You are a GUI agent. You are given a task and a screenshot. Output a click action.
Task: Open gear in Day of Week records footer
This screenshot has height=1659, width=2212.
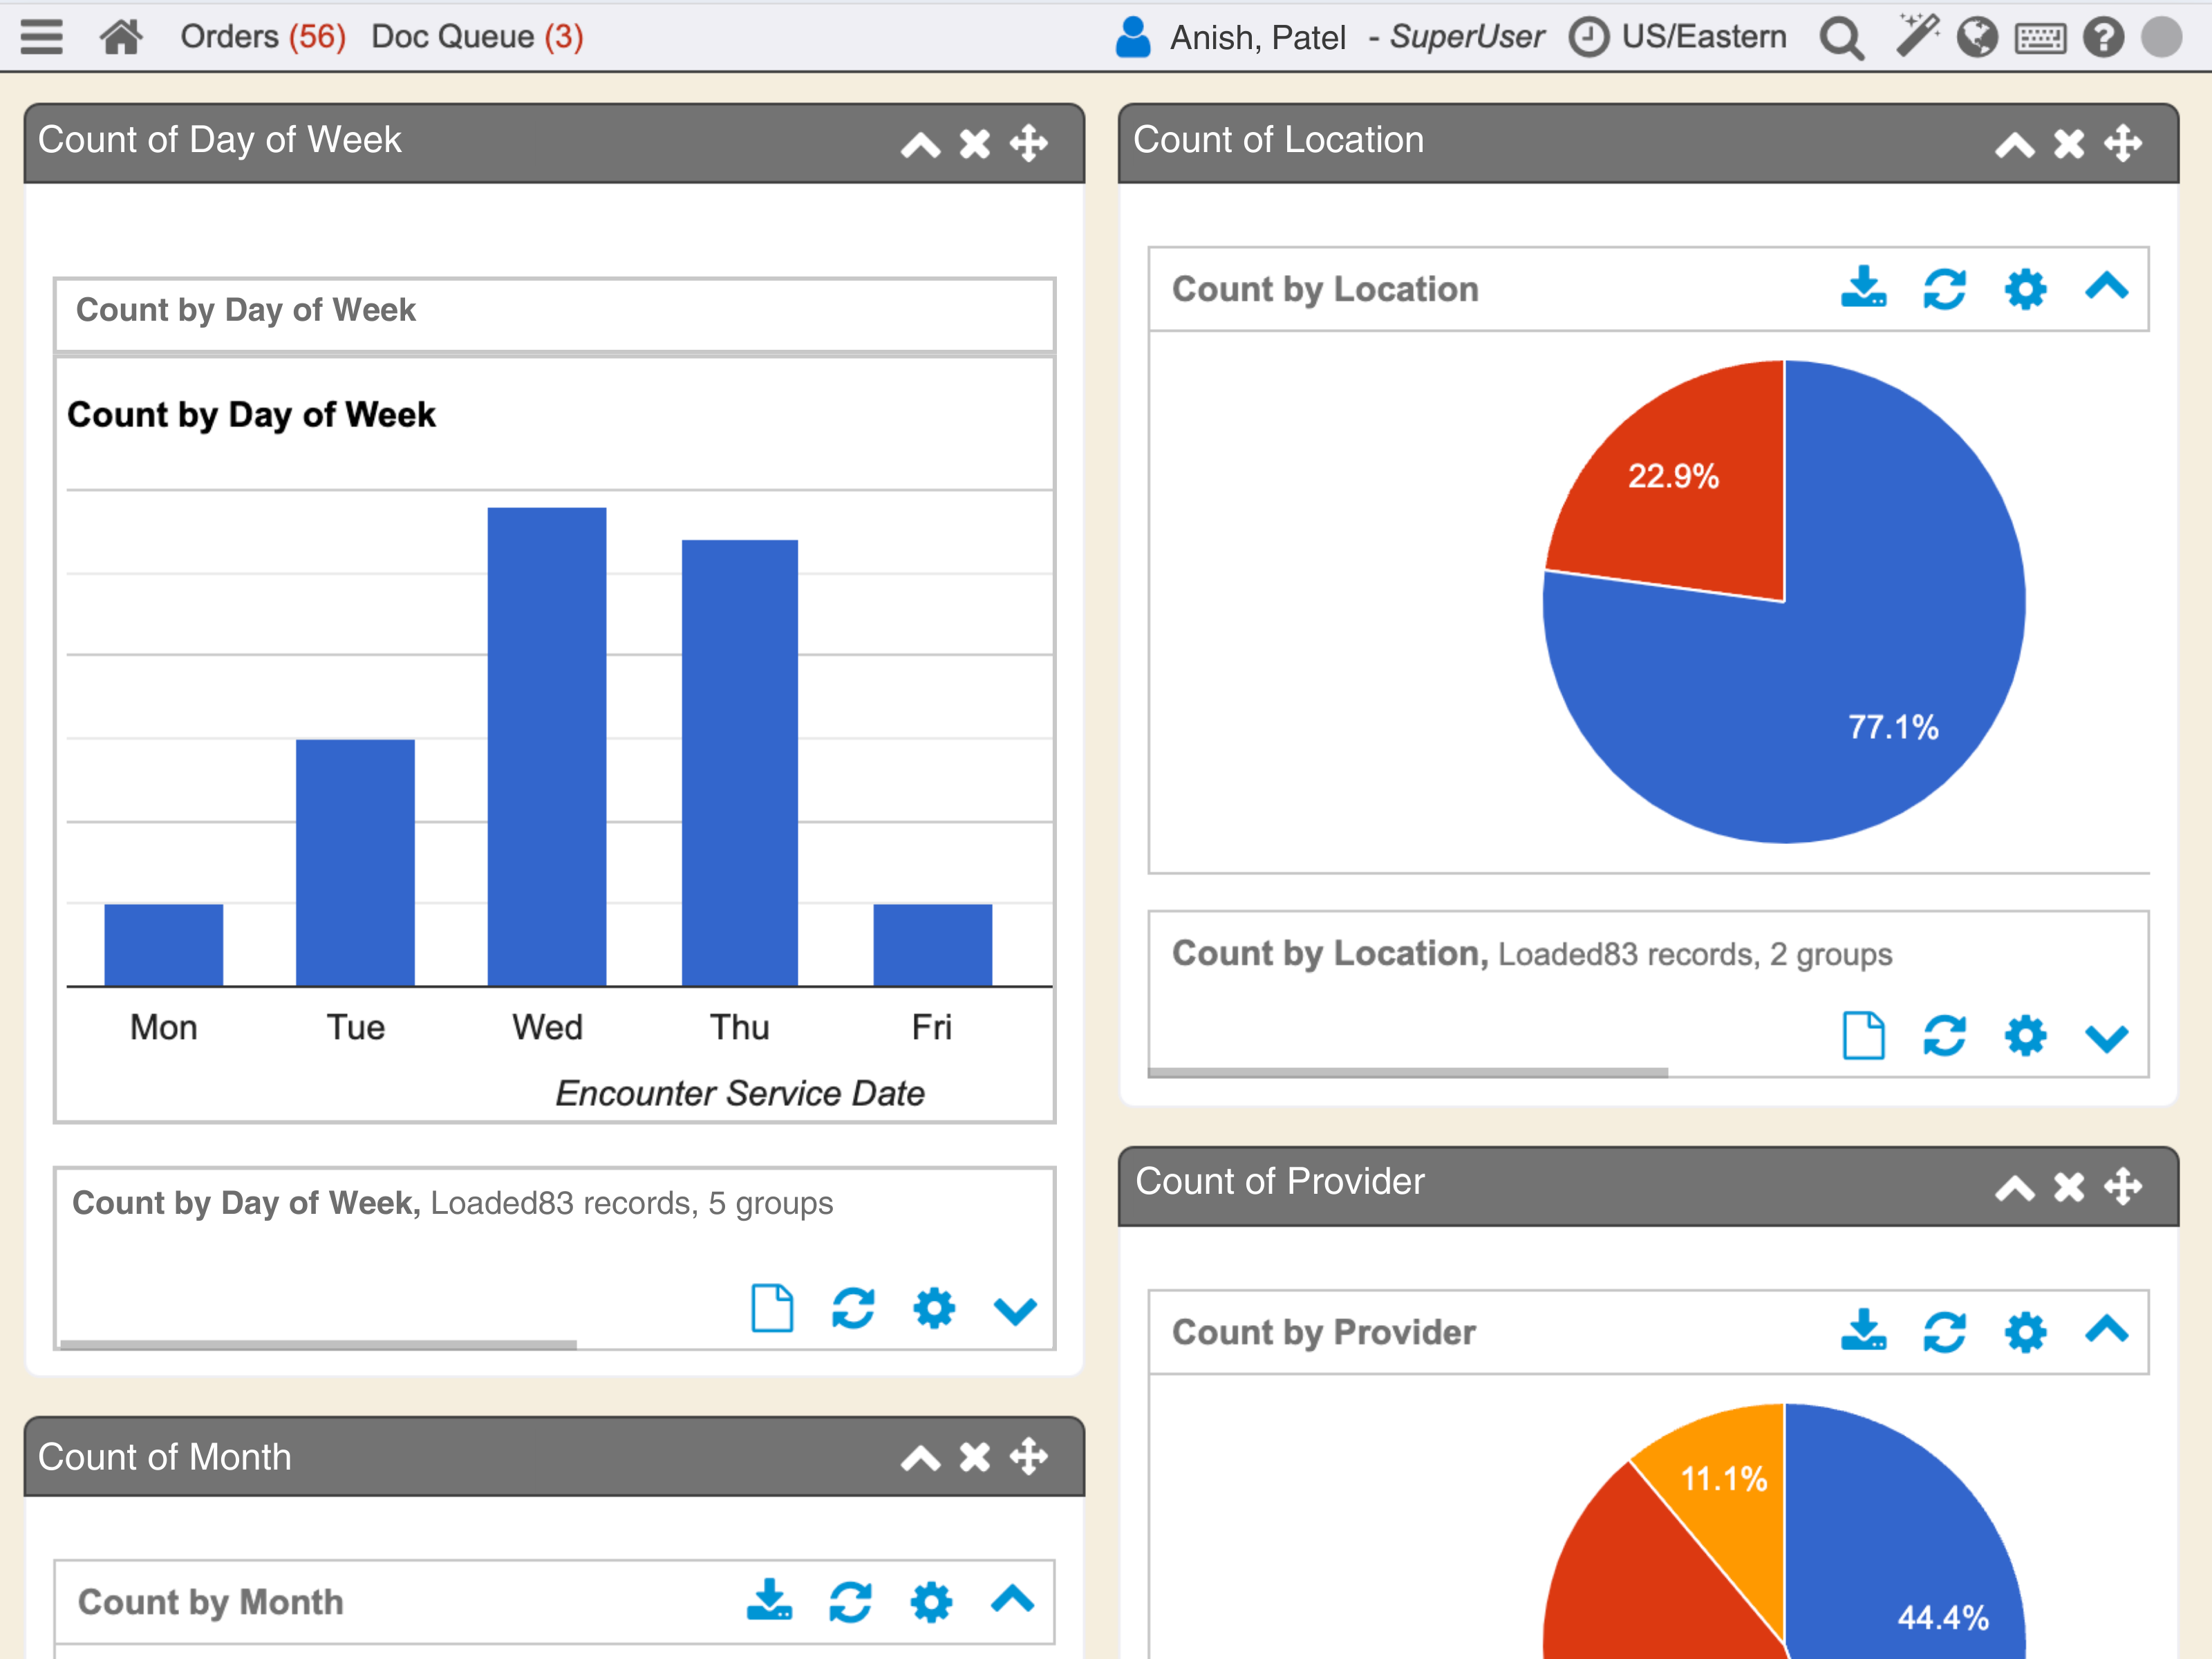click(x=934, y=1308)
